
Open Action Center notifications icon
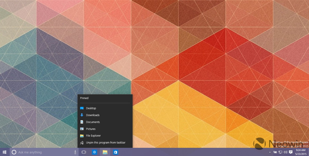(291, 152)
